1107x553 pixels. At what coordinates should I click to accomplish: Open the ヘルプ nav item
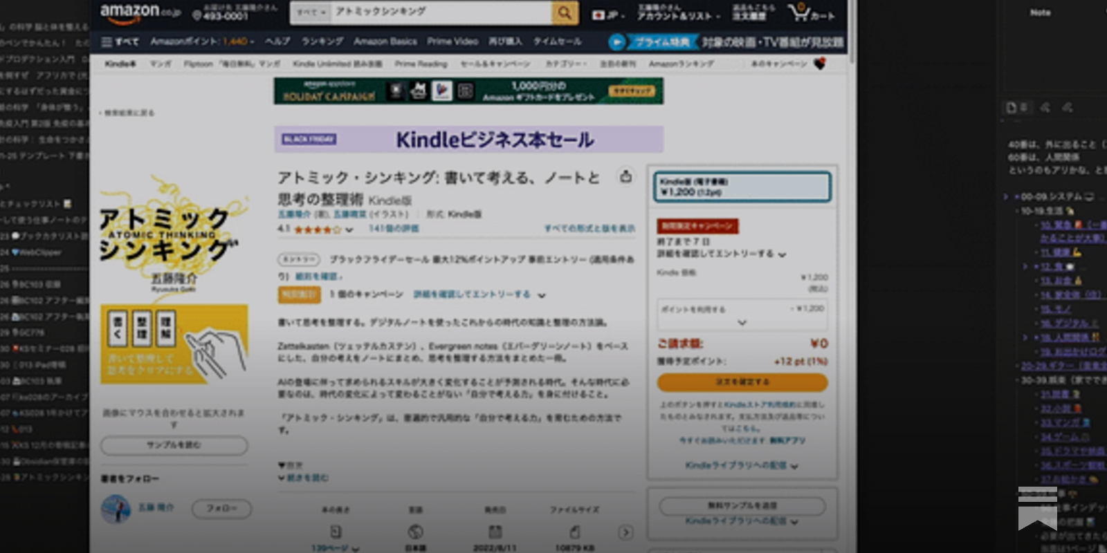tap(277, 41)
